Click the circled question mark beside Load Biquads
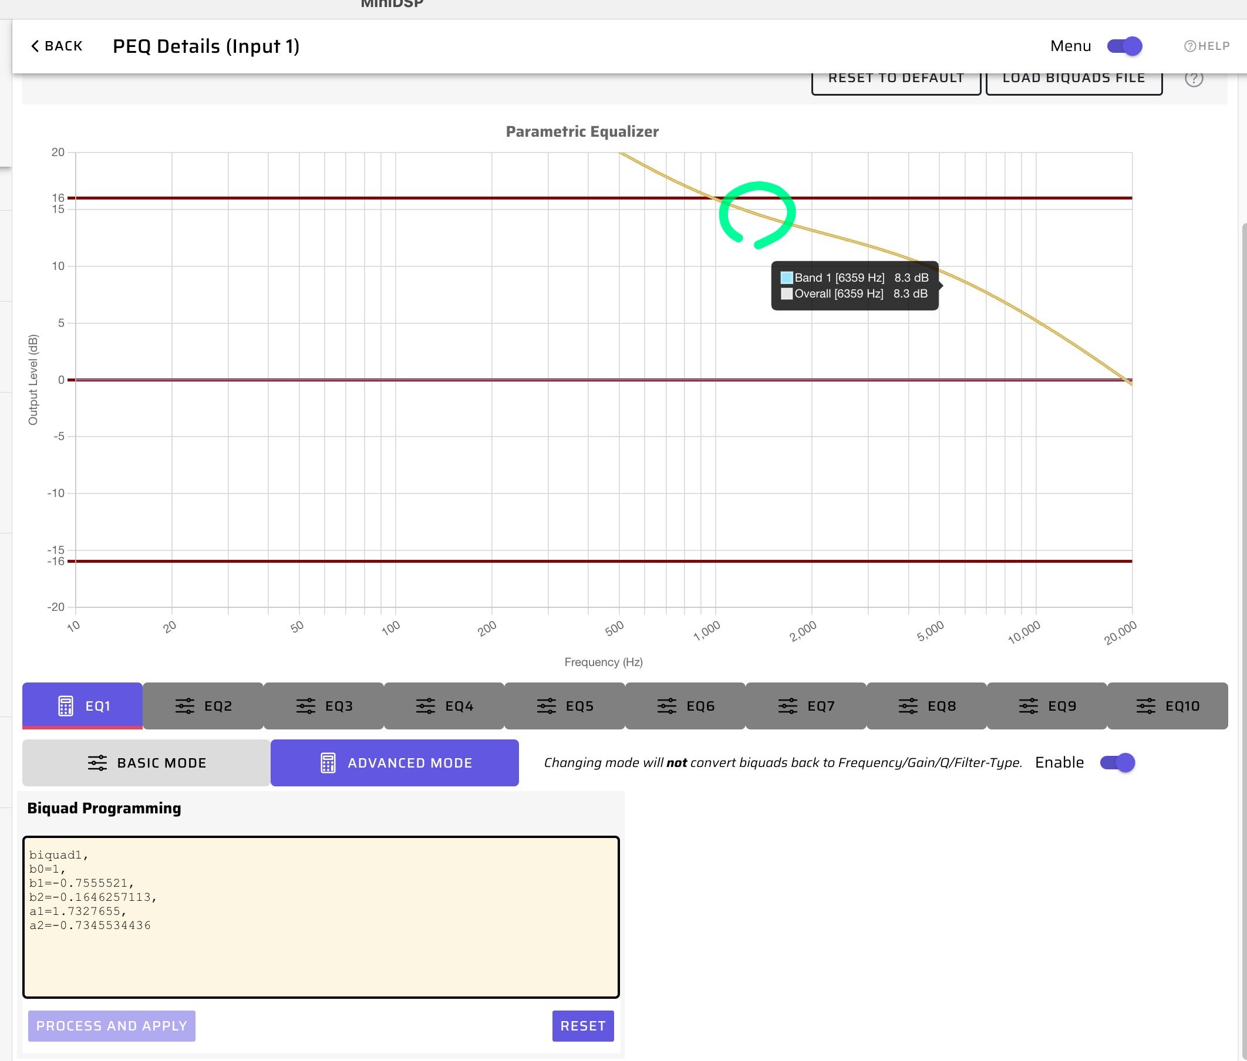Screen dimensions: 1247x1061 pyautogui.click(x=1194, y=79)
